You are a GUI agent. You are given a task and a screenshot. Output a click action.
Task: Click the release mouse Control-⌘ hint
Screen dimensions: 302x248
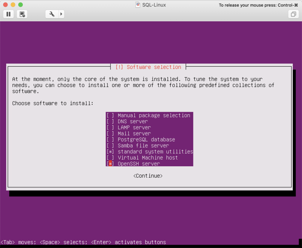[258, 5]
